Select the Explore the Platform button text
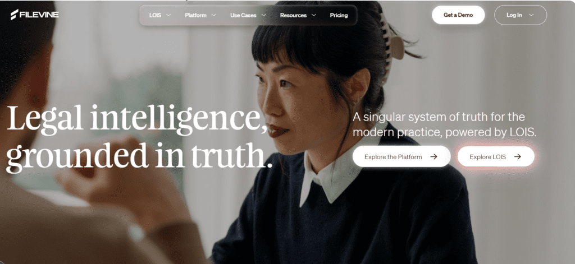Image resolution: width=575 pixels, height=264 pixels. (393, 157)
